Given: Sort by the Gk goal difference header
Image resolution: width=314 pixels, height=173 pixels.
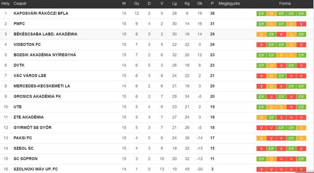Looking at the screenshot, I should [x=200, y=4].
